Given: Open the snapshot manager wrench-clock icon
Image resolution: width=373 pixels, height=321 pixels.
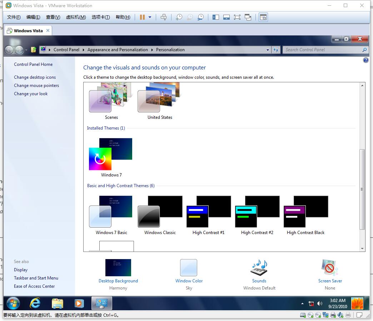Looking at the screenshot, I should click(x=200, y=17).
